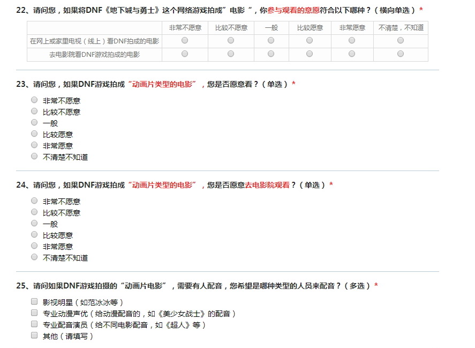Tick the 其他 (请填写) checkbox
475x348 pixels.
click(x=34, y=335)
